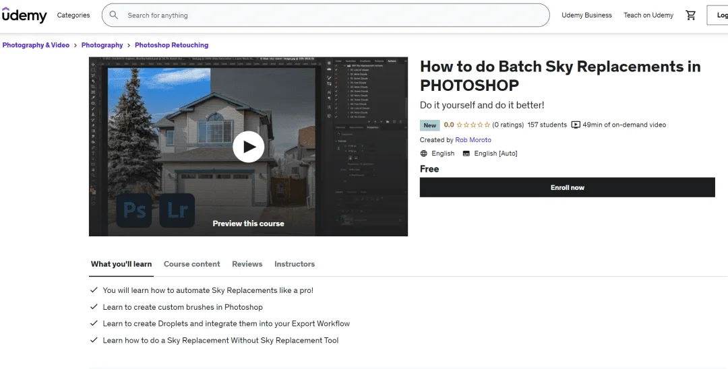Click the Log in button
This screenshot has width=728, height=369.
click(717, 15)
